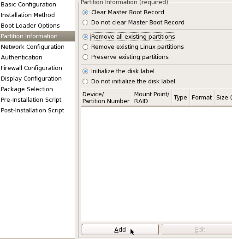The image size is (232, 239).
Task: Open Display Configuration section
Action: pos(37,79)
